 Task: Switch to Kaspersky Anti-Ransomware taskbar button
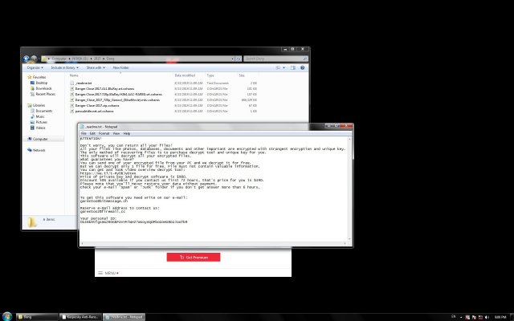(x=80, y=317)
